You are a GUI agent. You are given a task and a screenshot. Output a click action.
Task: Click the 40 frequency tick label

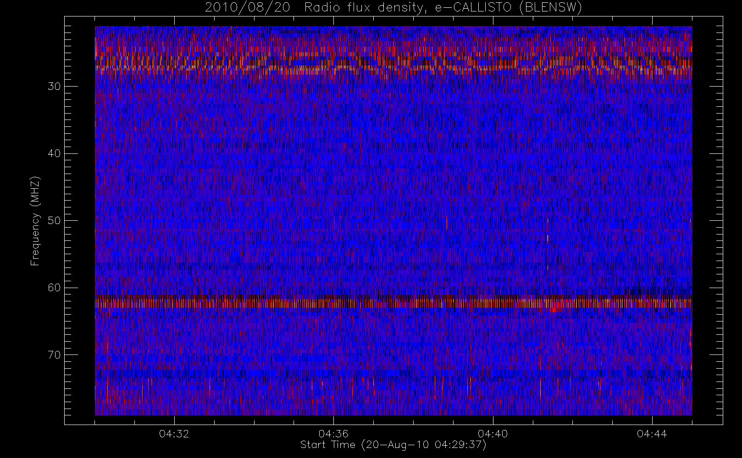54,153
